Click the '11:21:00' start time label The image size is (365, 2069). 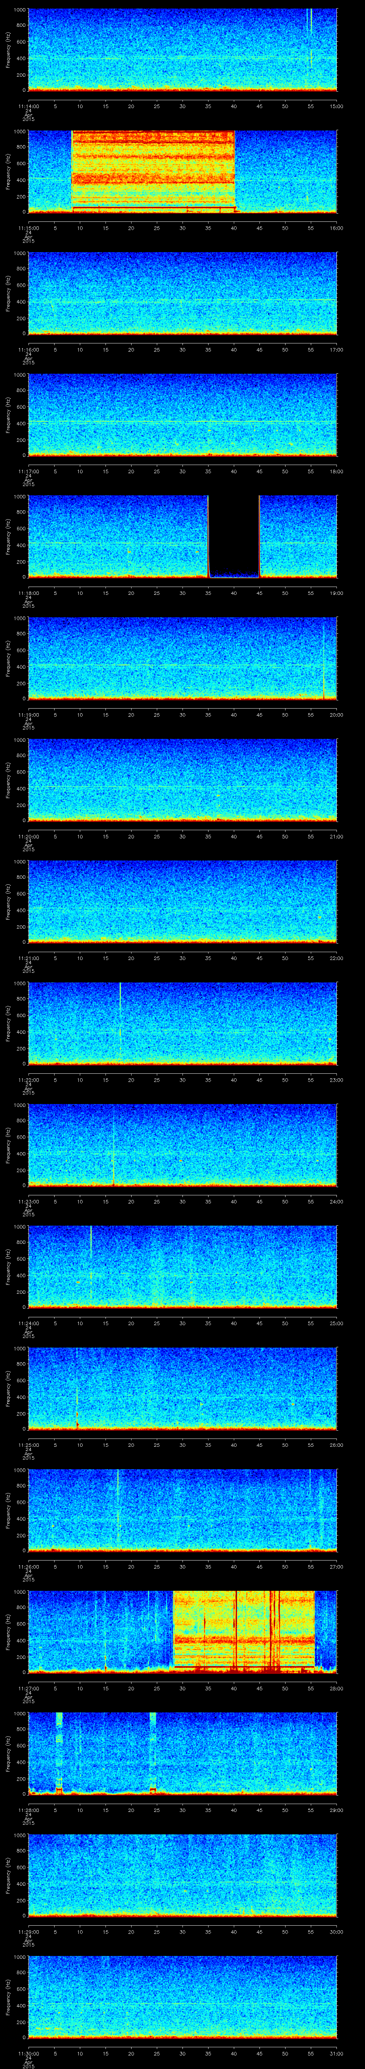(x=28, y=957)
